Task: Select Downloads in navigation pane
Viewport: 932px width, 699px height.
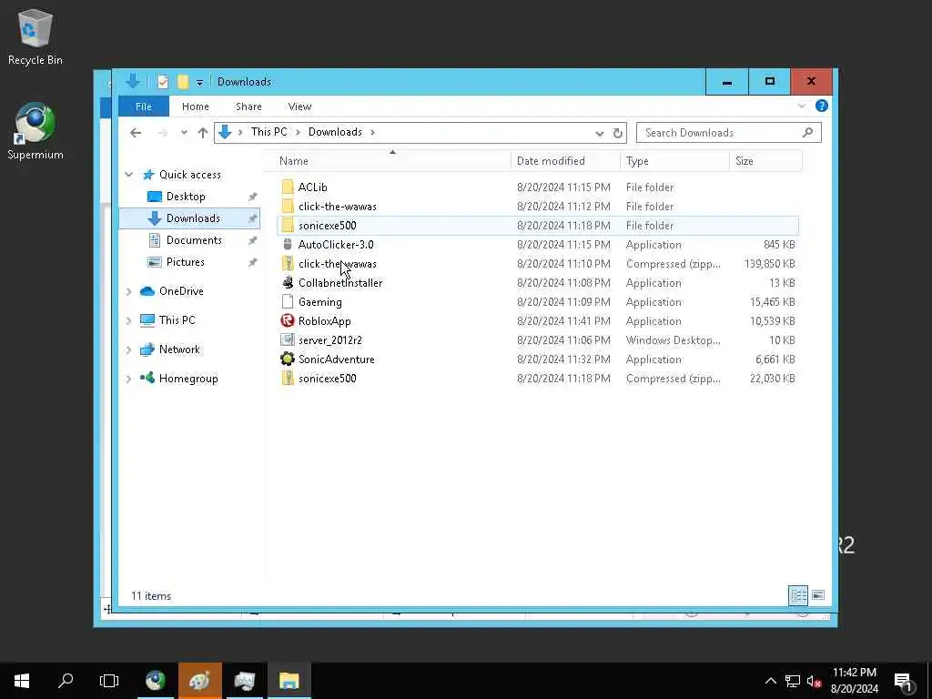Action: point(189,218)
